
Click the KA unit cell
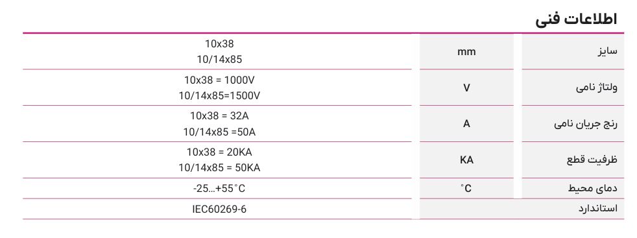(x=466, y=160)
